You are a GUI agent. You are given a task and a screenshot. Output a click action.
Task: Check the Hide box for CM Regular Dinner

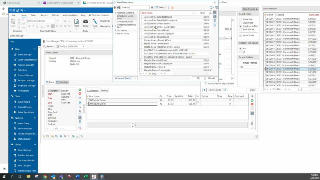coord(198,100)
